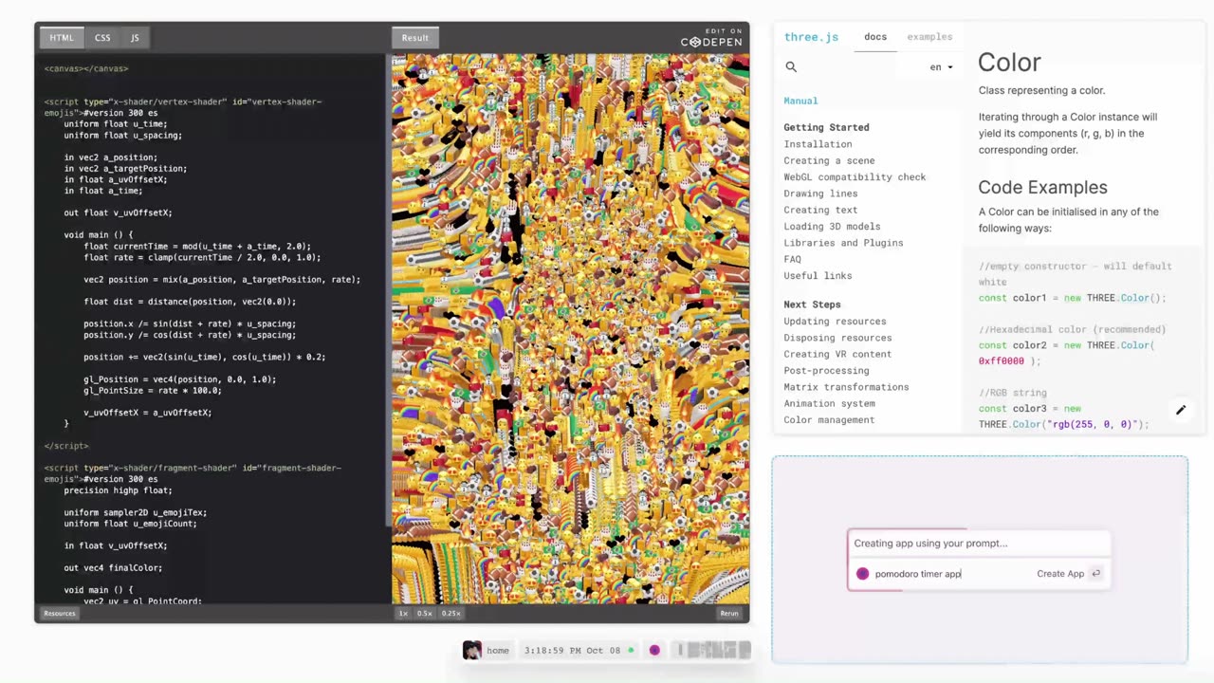Open Updating resources page
The width and height of the screenshot is (1214, 683).
(835, 322)
